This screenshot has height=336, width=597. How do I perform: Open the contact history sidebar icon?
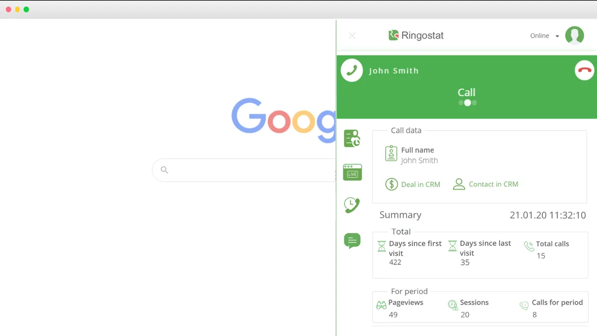(352, 138)
